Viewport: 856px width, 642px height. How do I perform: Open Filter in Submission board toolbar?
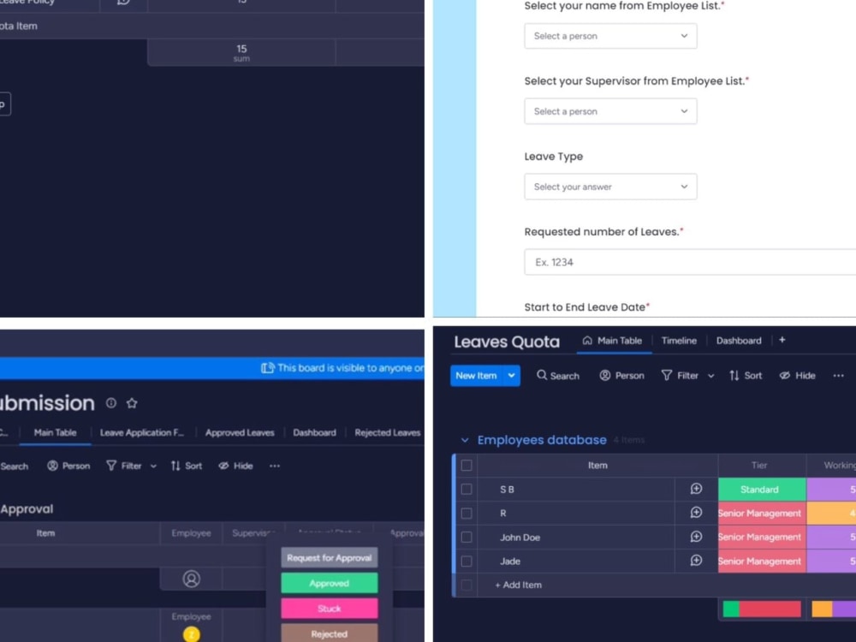pos(124,466)
